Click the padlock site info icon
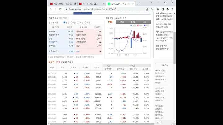 tap(66, 9)
